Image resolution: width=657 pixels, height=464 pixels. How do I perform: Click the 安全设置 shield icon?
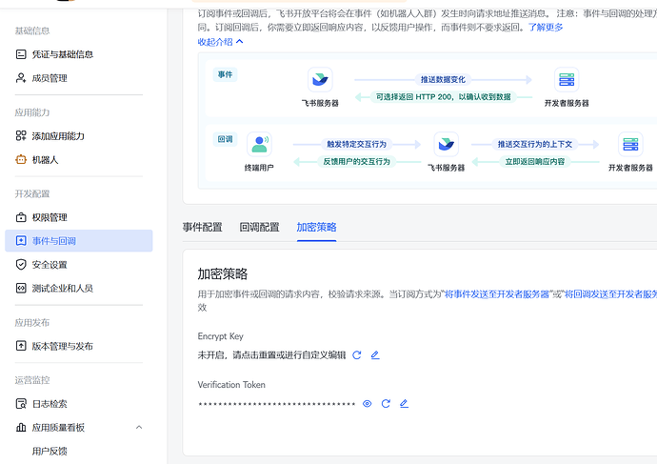pos(21,265)
